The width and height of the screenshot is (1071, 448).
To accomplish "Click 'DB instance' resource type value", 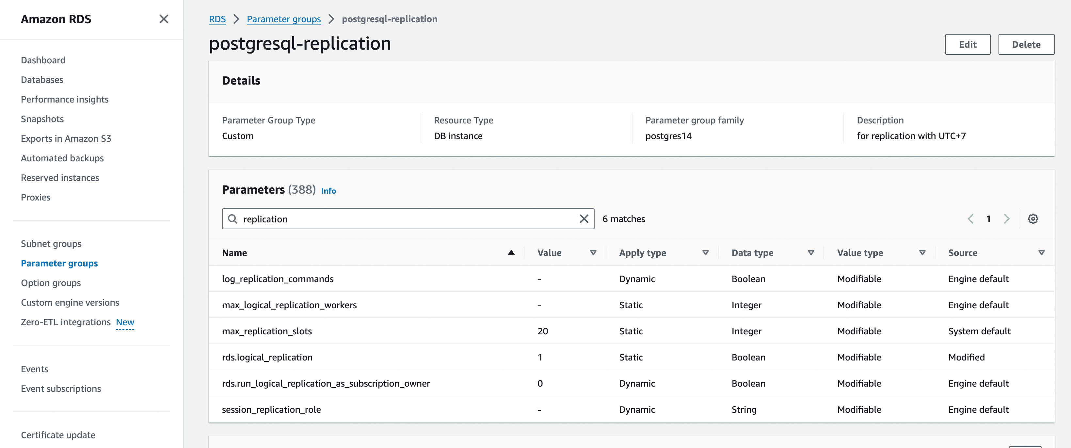I will coord(458,136).
